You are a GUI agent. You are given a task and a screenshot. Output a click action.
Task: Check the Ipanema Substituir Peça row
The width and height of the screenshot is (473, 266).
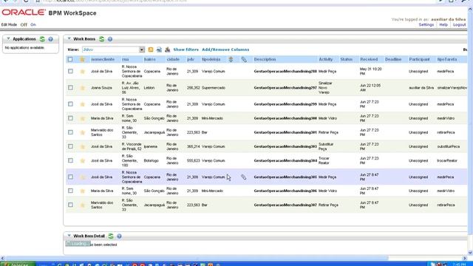[x=70, y=146]
